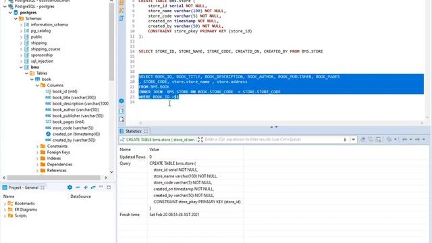The height and width of the screenshot is (243, 432).
Task: Open dropdown next to results gear icon
Action: (395, 140)
